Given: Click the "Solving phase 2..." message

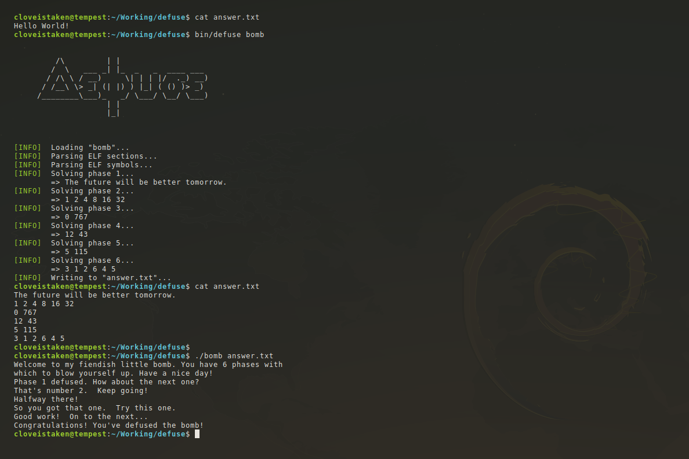Looking at the screenshot, I should pyautogui.click(x=92, y=191).
